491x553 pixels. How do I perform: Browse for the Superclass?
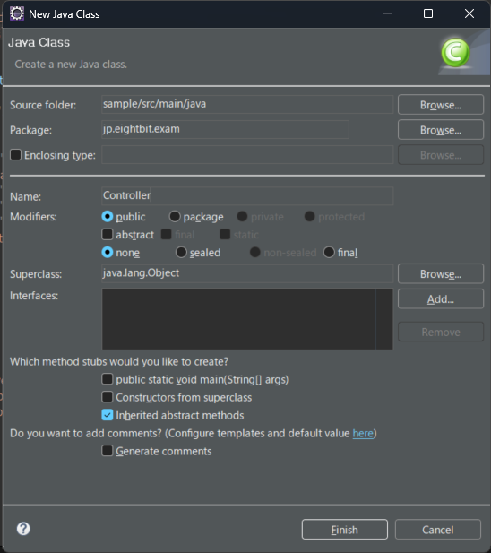441,273
